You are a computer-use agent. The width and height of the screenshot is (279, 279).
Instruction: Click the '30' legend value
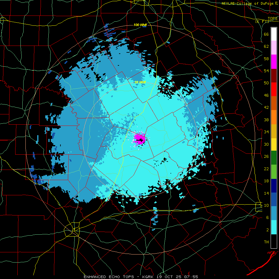tap(266, 144)
